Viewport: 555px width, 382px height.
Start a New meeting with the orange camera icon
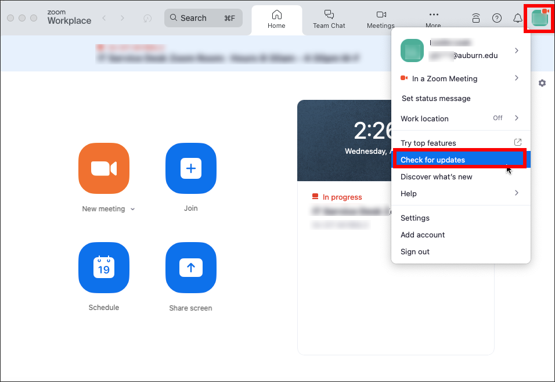click(x=104, y=168)
